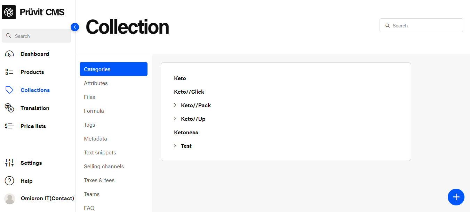Click the Price lists dollar icon

pos(9,126)
